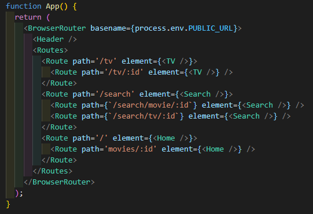
Task: Click the '/tv' path string
Action: [x=106, y=61]
